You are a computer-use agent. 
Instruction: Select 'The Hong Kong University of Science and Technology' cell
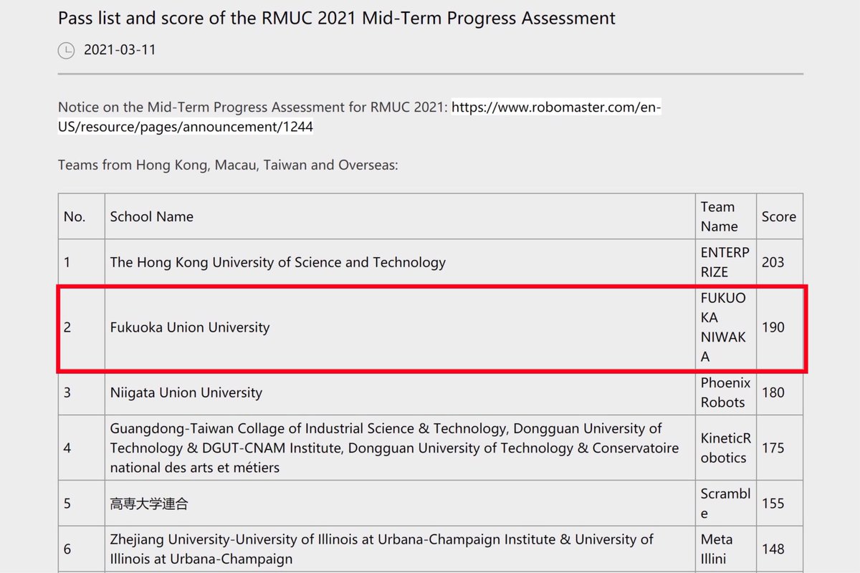click(x=400, y=262)
